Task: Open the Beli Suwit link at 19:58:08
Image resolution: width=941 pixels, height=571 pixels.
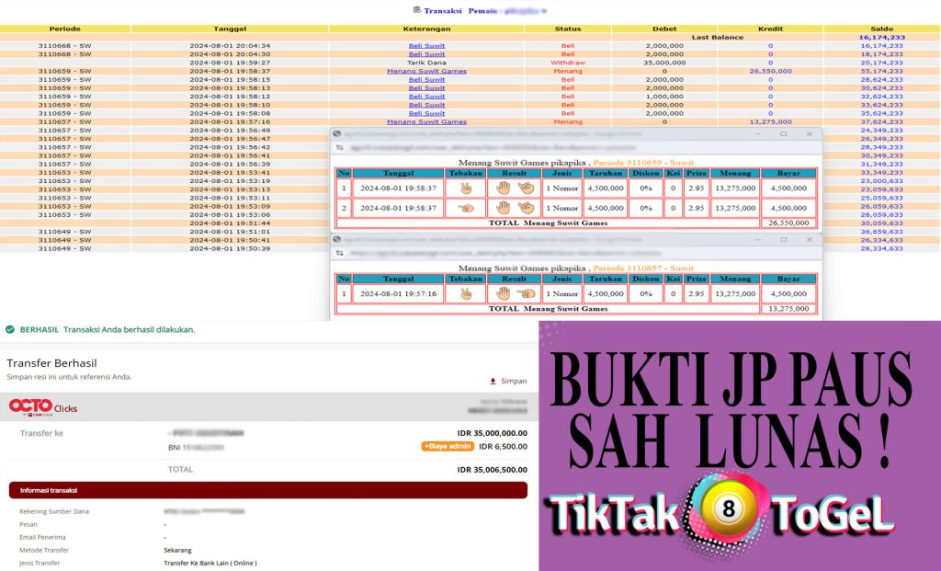Action: [x=426, y=113]
